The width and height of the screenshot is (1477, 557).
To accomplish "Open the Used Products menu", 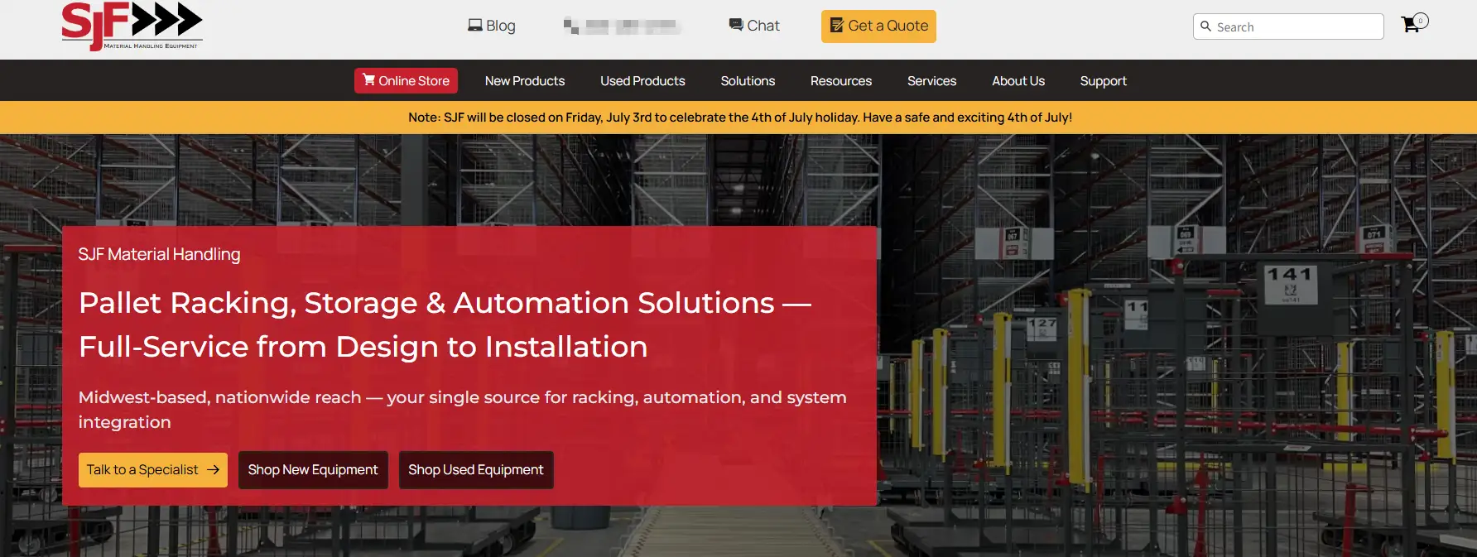I will click(x=642, y=80).
